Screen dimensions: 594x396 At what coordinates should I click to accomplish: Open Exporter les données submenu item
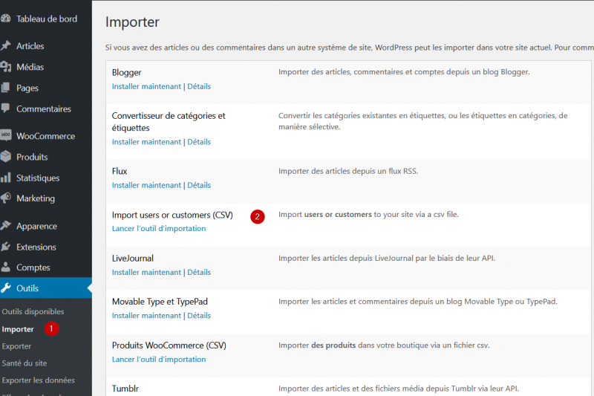point(39,380)
